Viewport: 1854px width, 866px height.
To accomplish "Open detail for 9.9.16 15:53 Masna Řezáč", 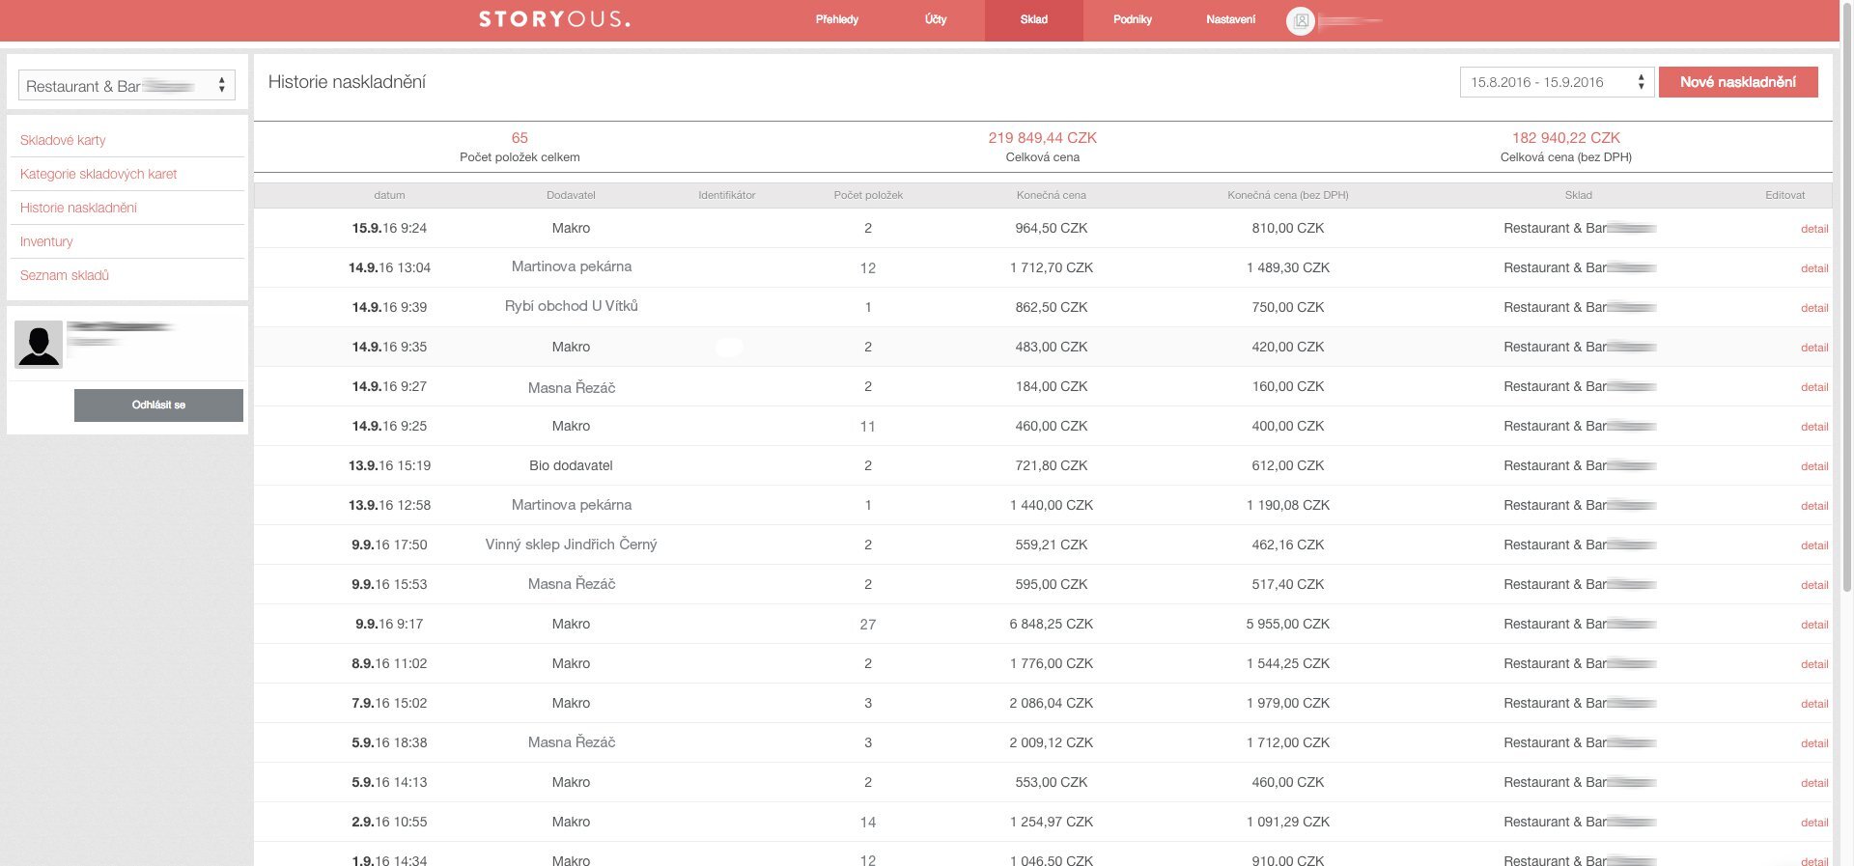I will click(x=1814, y=585).
